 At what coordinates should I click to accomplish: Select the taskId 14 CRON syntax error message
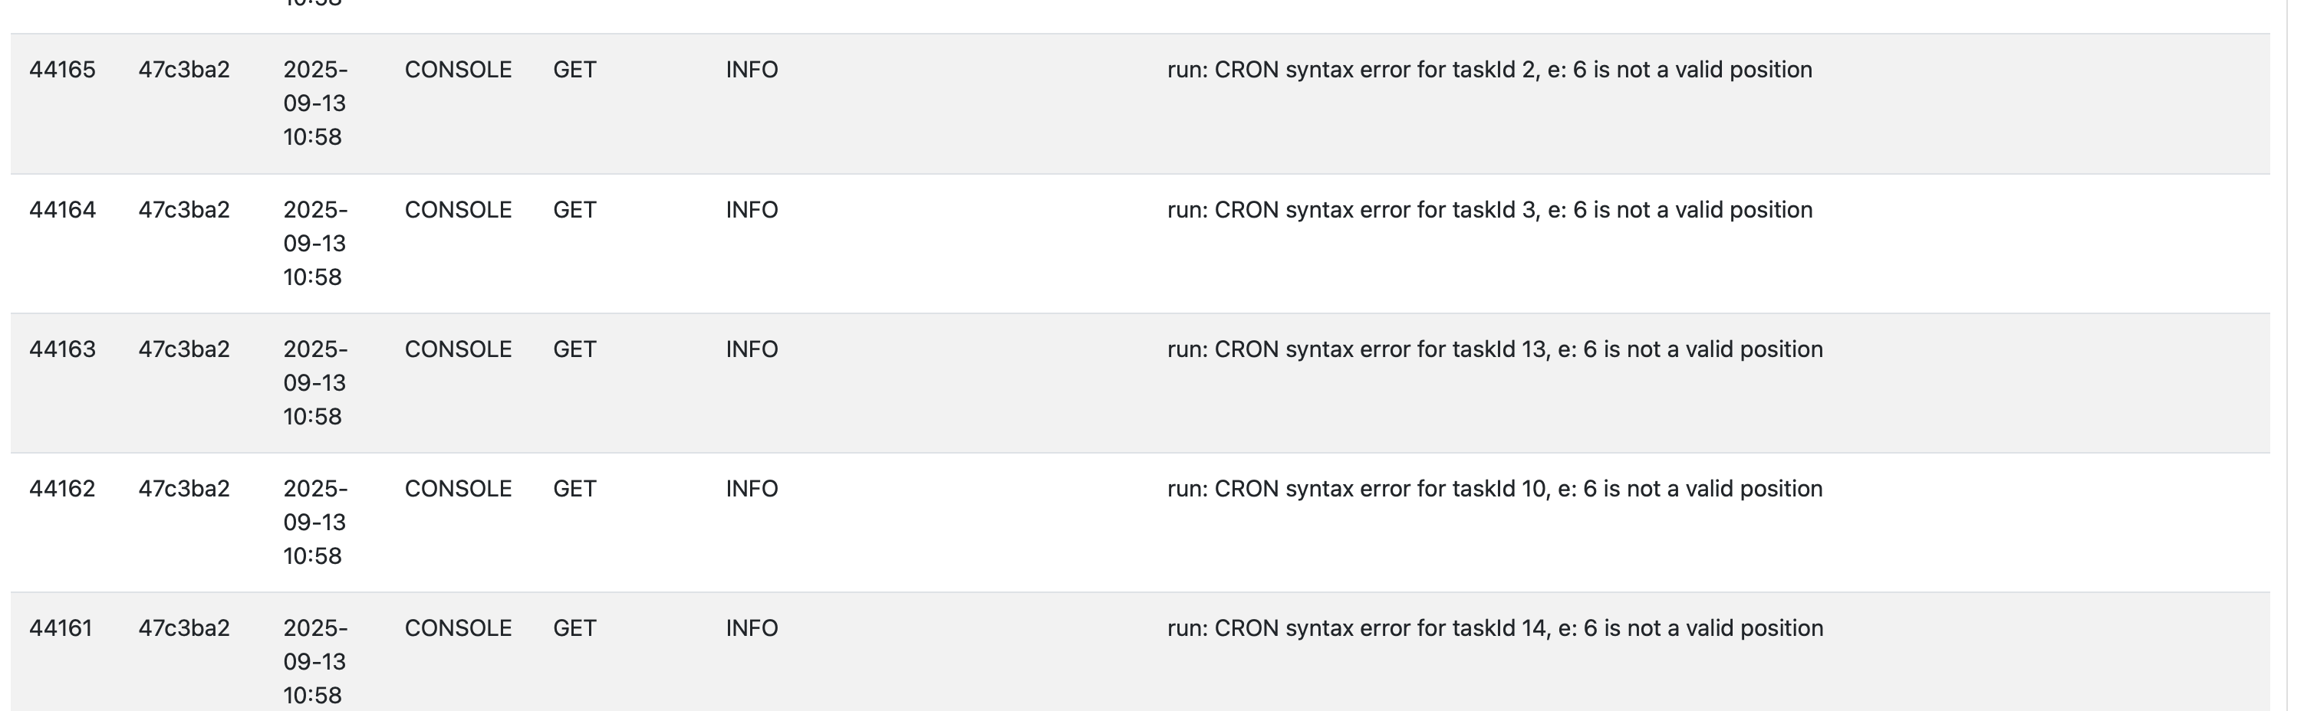pyautogui.click(x=1495, y=628)
